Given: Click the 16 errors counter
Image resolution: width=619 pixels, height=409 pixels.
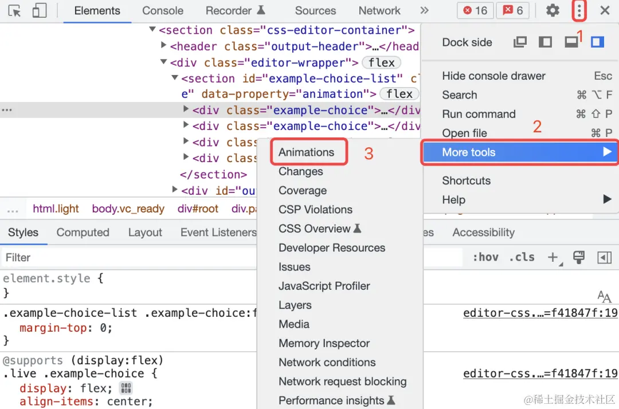Looking at the screenshot, I should [x=475, y=11].
